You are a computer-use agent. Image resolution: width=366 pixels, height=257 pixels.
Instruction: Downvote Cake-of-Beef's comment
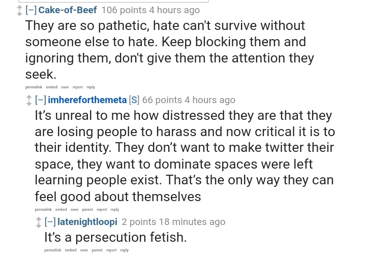(19, 13)
